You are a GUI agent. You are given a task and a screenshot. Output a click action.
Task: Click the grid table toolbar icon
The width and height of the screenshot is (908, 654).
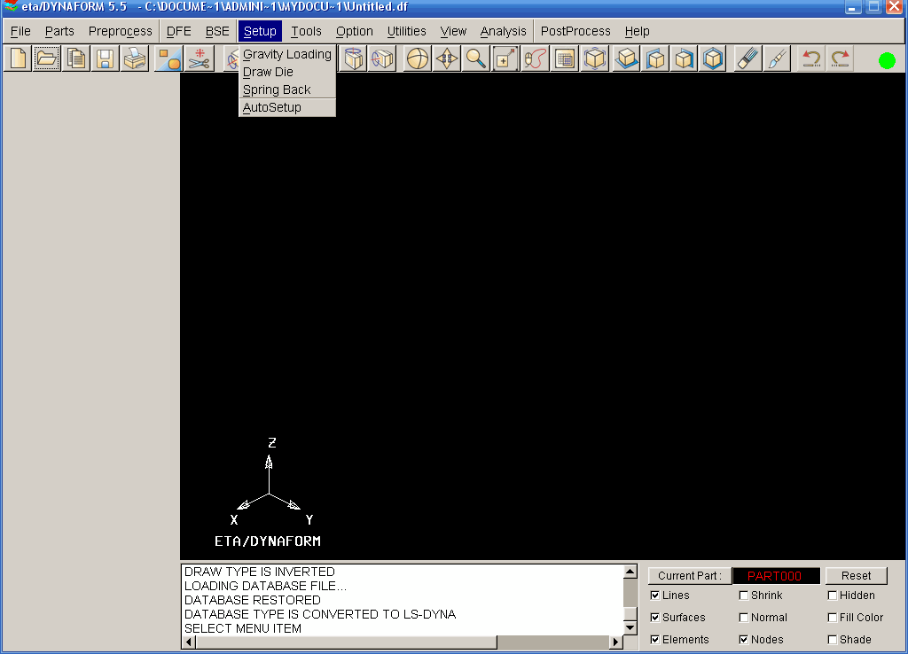pyautogui.click(x=564, y=58)
